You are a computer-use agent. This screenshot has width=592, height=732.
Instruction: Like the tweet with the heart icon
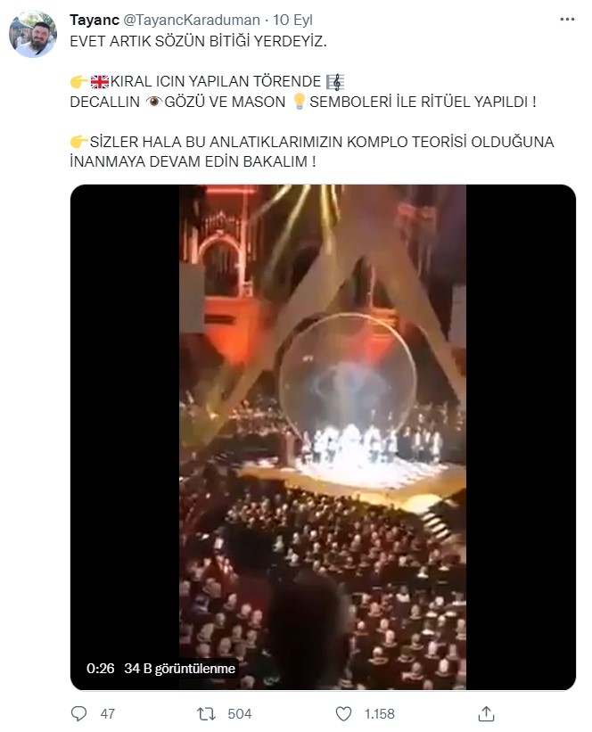[343, 713]
